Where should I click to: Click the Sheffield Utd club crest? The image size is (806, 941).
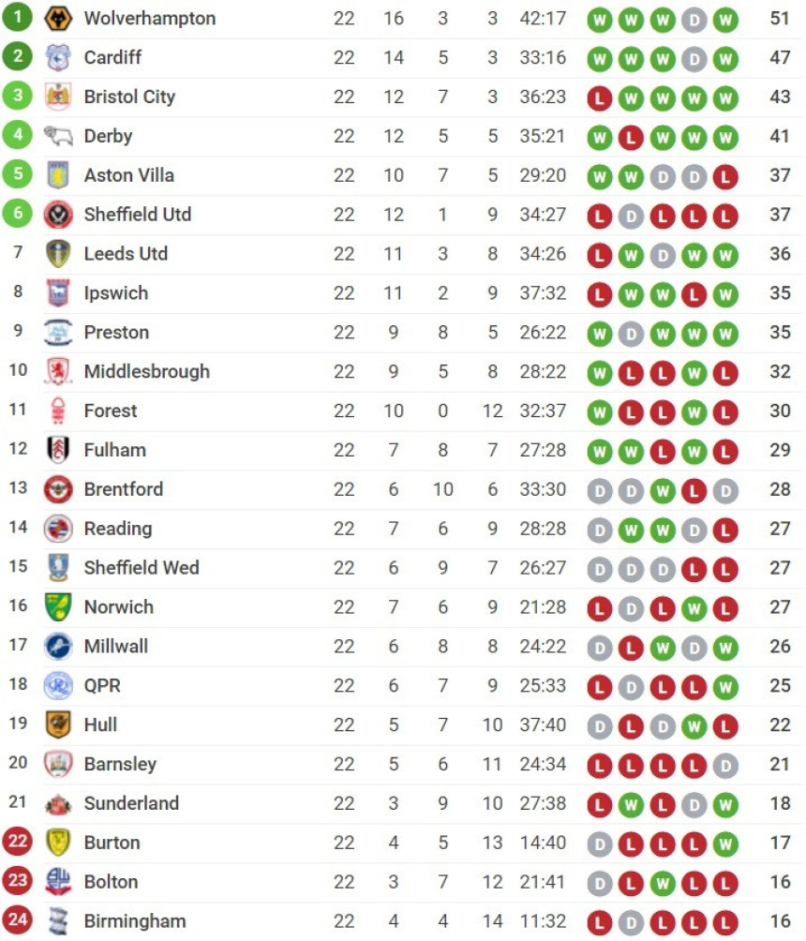(58, 215)
